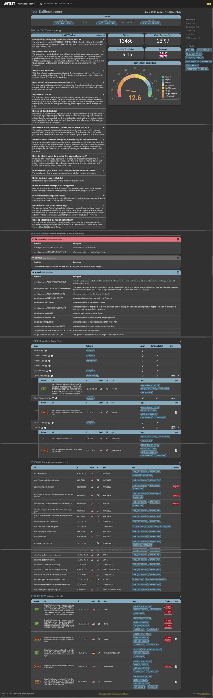Open external link icon next to AppsFlyer
This screenshot has height=698, width=213.
(43, 351)
